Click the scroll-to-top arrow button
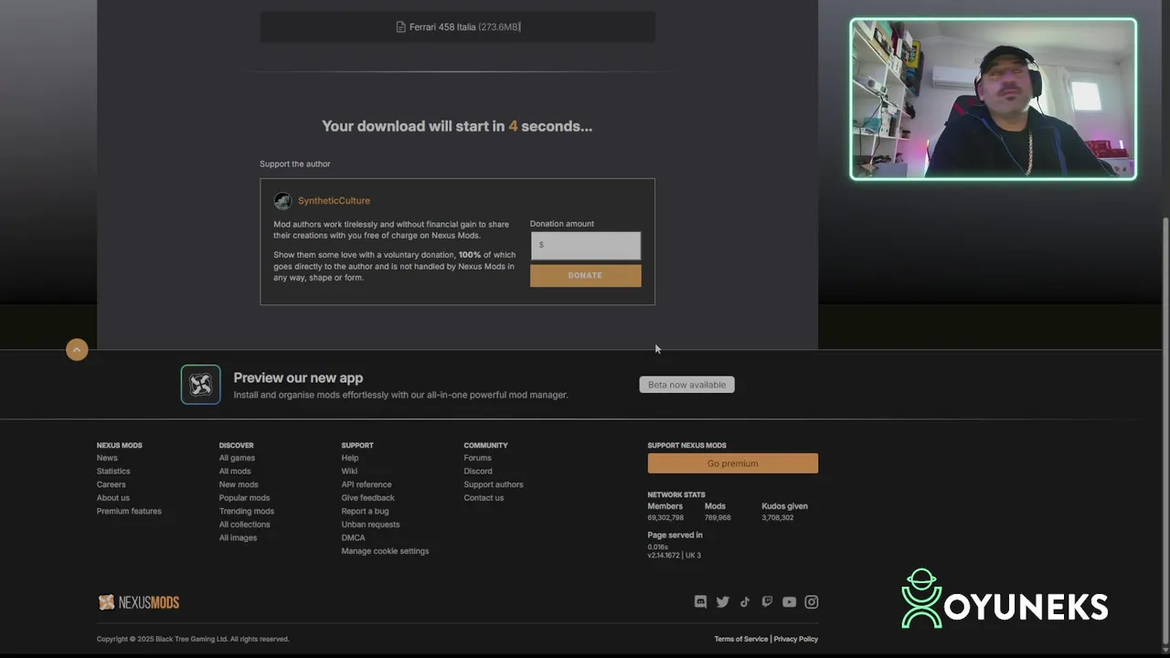 pyautogui.click(x=77, y=349)
